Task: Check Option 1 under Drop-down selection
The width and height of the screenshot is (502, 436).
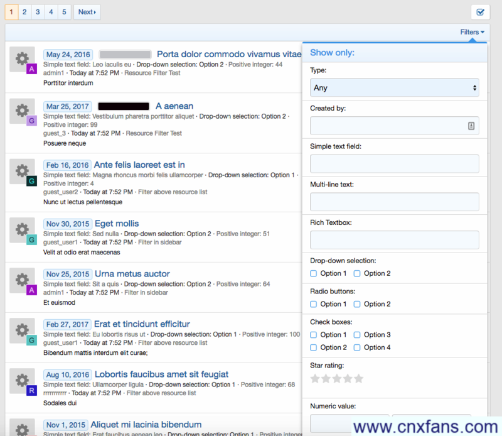Action: coord(313,273)
